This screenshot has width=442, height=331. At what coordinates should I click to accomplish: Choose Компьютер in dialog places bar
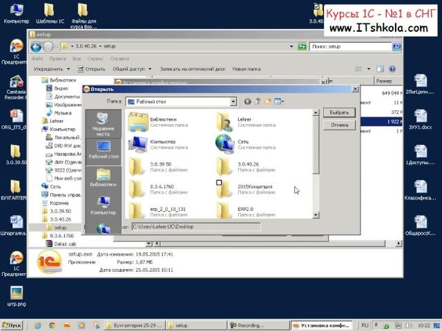(x=103, y=206)
